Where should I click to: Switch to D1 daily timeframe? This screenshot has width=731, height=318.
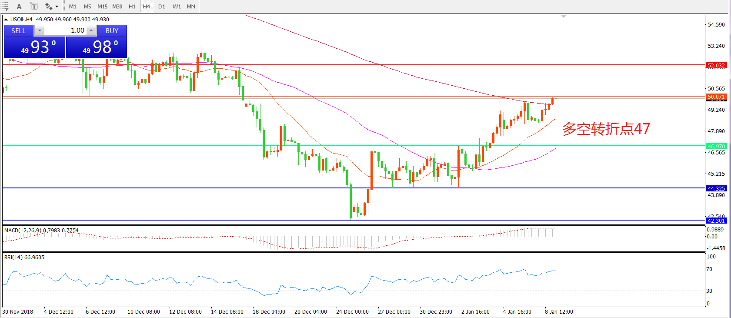coord(162,7)
